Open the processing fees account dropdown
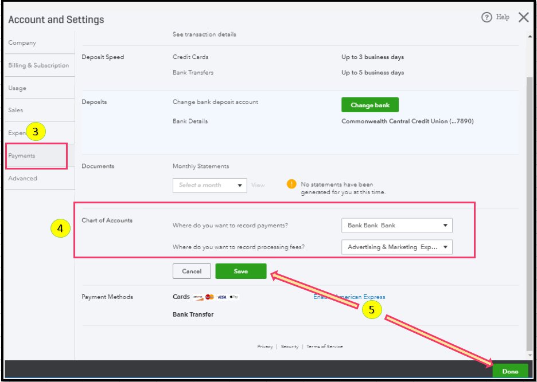The height and width of the screenshot is (382, 537). point(396,247)
